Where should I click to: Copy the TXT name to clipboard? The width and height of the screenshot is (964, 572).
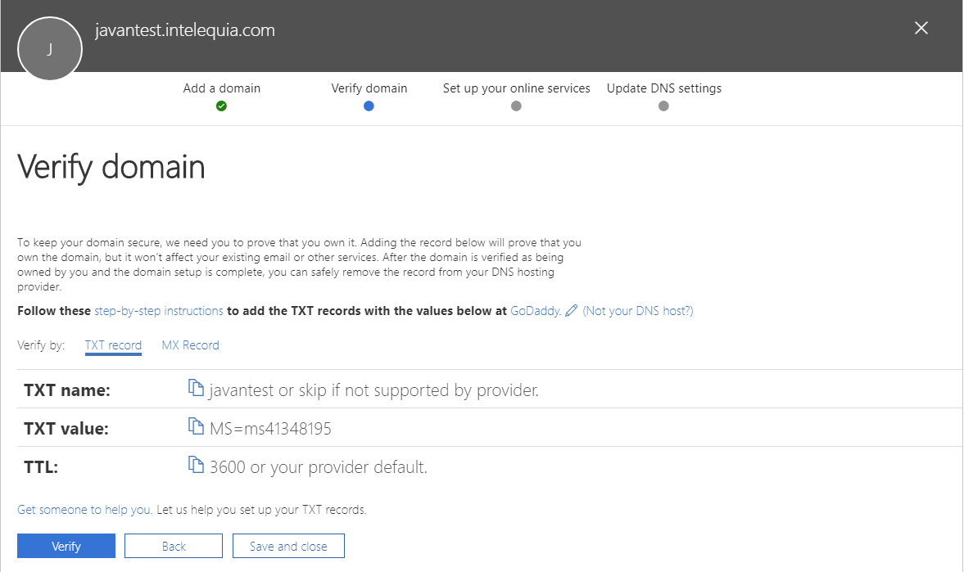click(197, 387)
